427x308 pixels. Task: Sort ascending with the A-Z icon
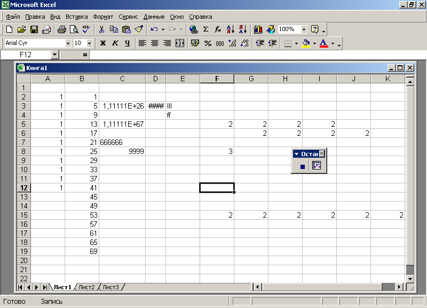click(231, 29)
